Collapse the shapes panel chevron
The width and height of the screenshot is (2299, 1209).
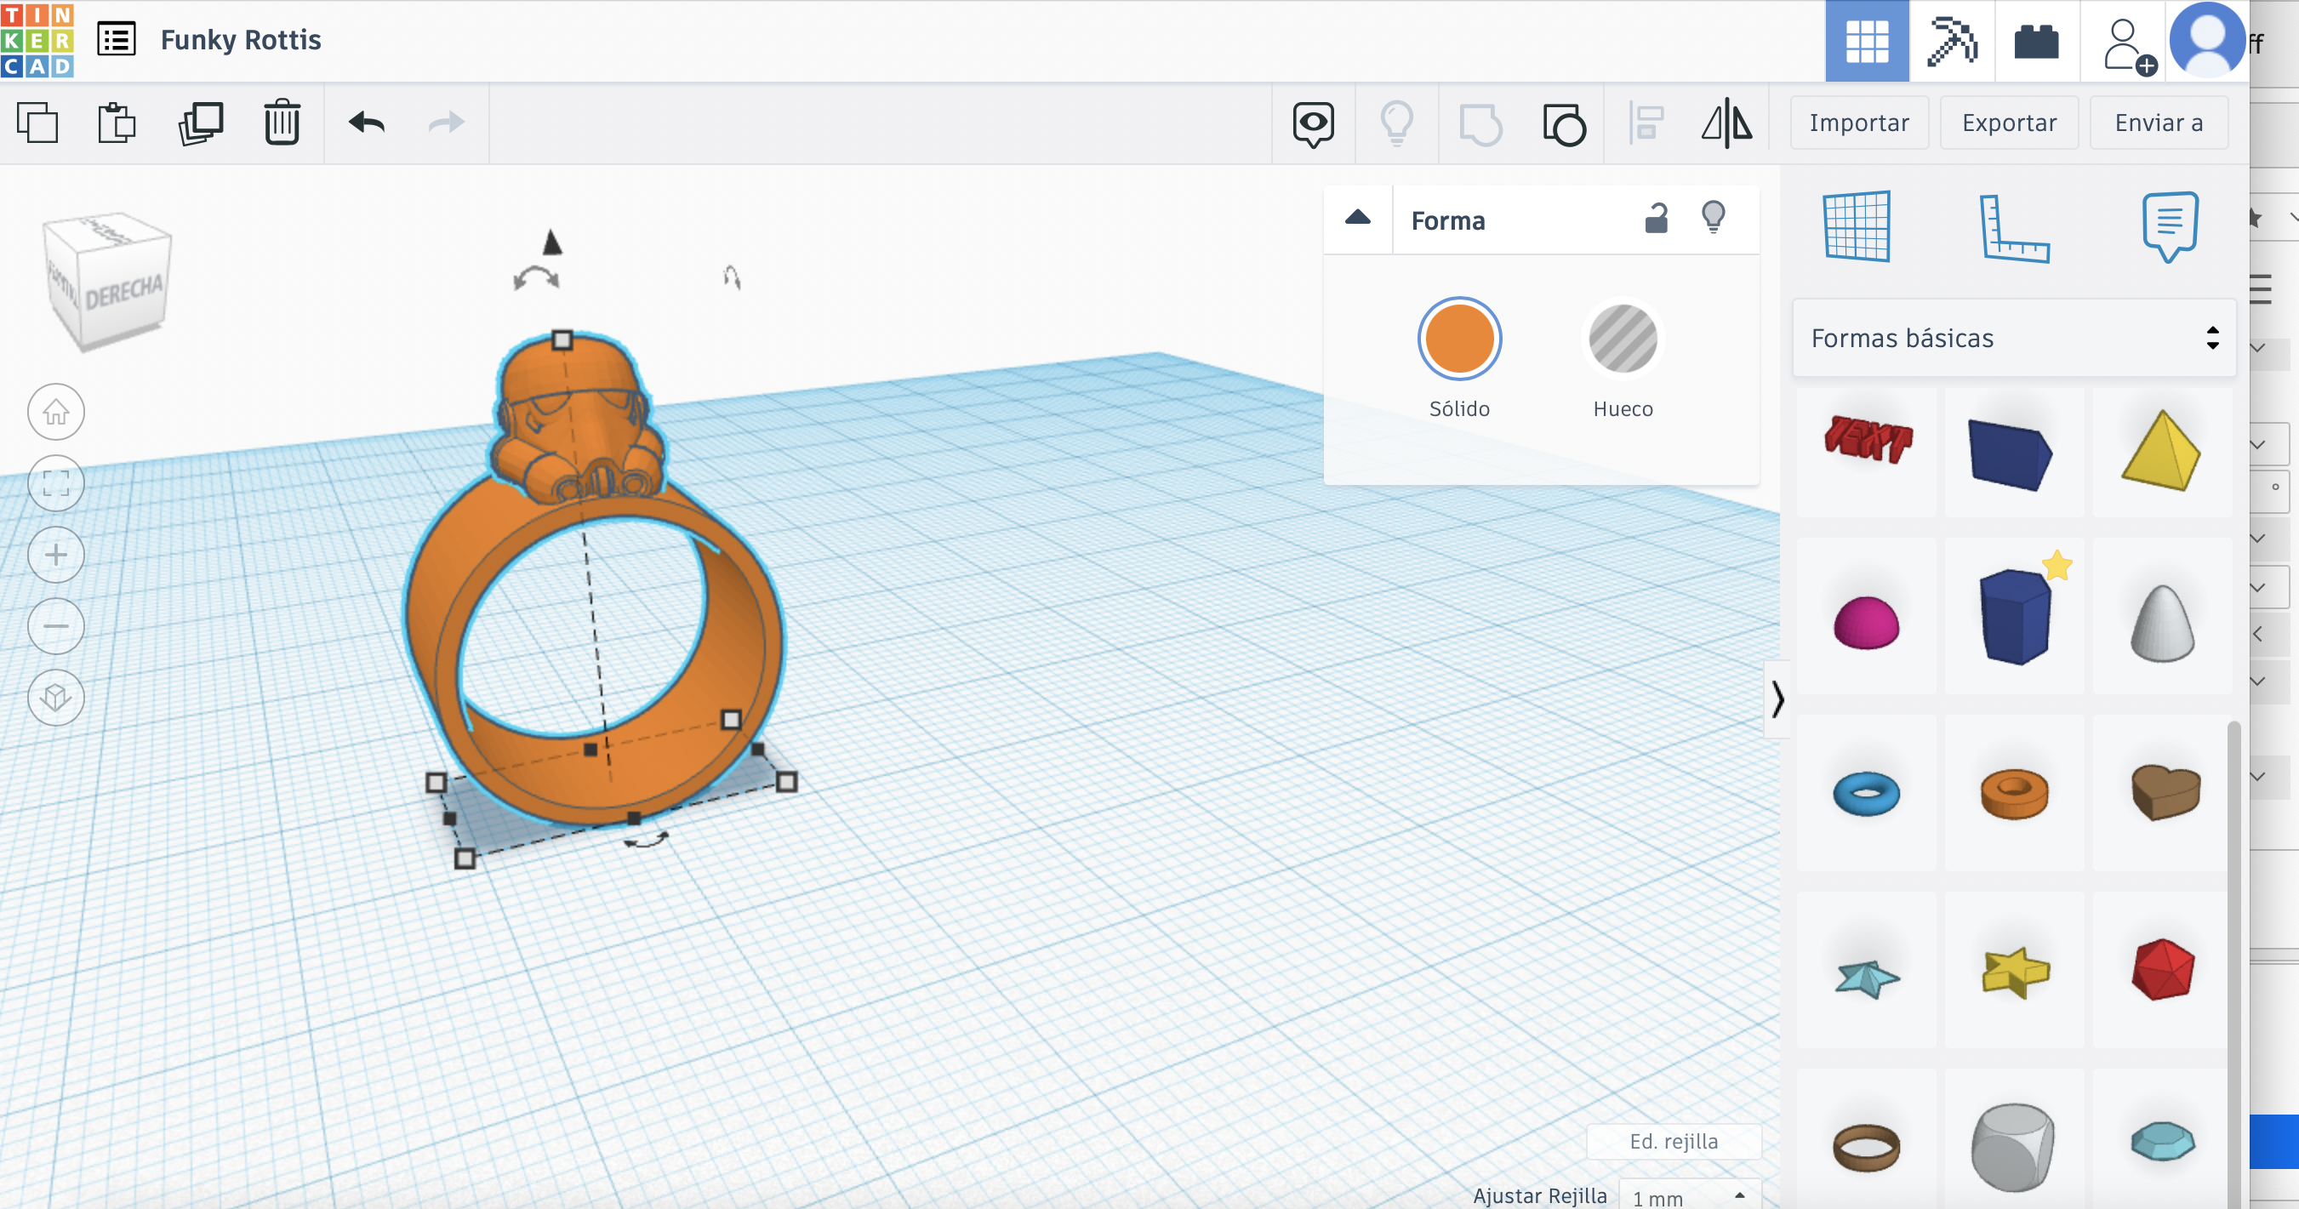pyautogui.click(x=1777, y=699)
